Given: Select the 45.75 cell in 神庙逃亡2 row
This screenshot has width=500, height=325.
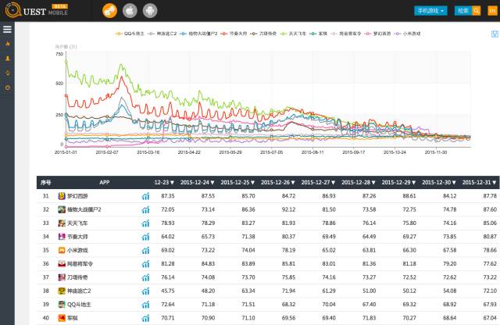Looking at the screenshot, I should (168, 291).
